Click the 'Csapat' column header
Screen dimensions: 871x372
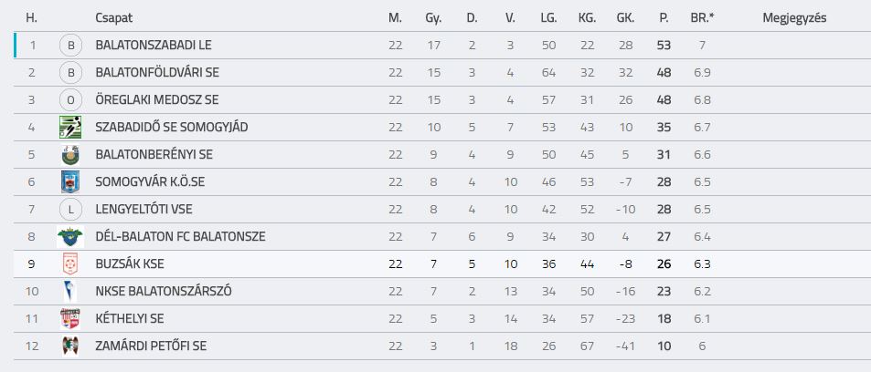coord(114,17)
